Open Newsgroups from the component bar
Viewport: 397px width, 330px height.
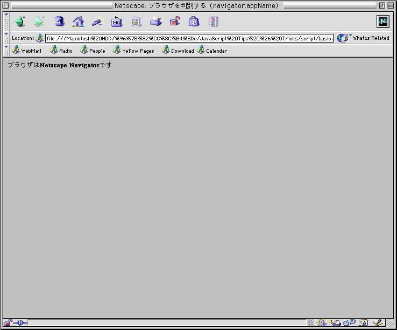click(x=350, y=322)
